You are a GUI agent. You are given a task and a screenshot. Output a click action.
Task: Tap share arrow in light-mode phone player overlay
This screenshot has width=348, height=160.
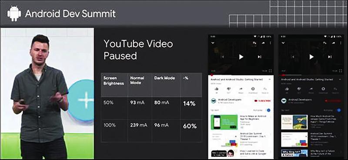(263, 43)
